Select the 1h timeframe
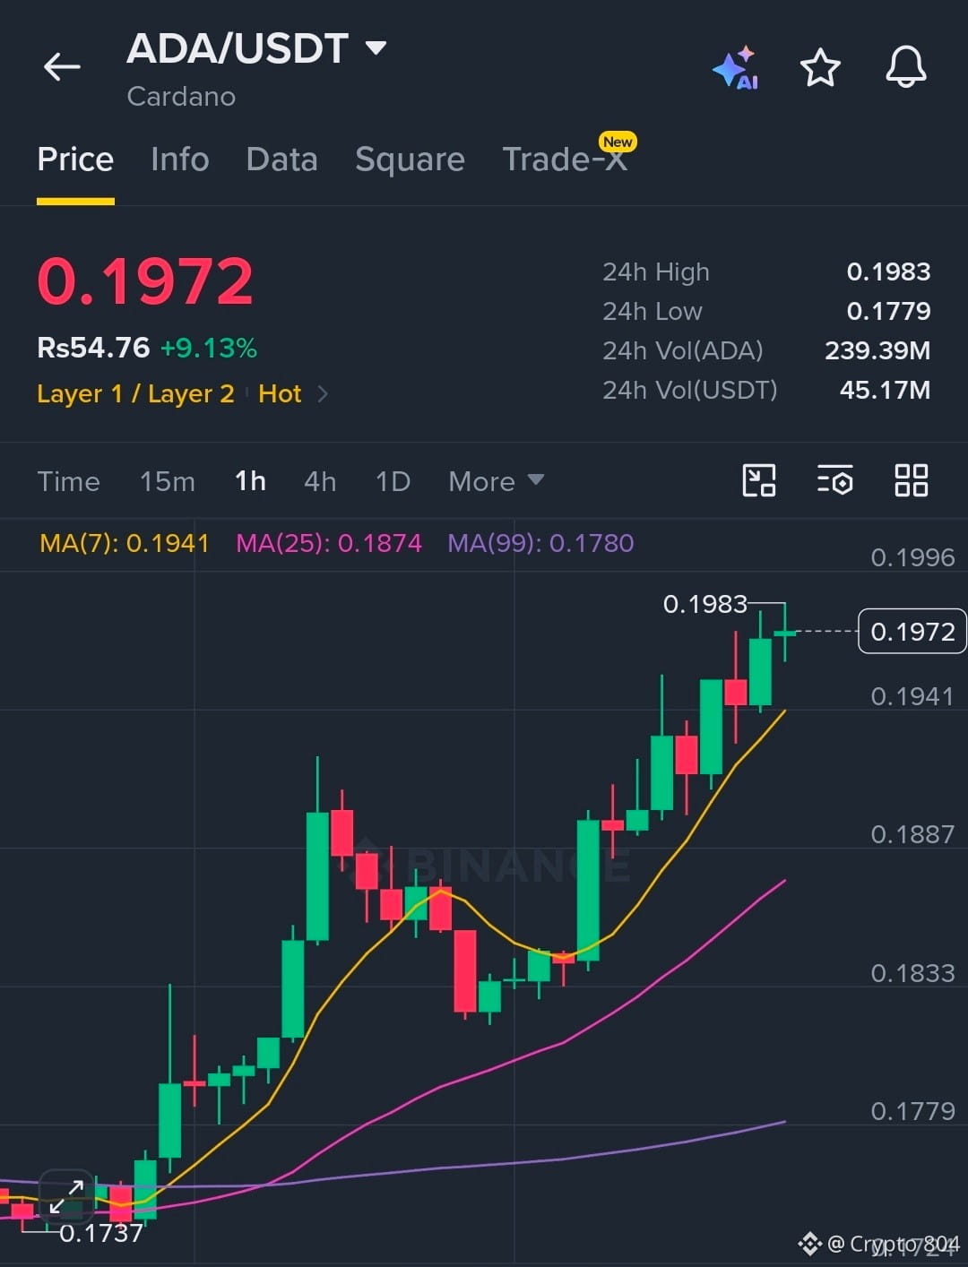Image resolution: width=968 pixels, height=1267 pixels. point(250,481)
